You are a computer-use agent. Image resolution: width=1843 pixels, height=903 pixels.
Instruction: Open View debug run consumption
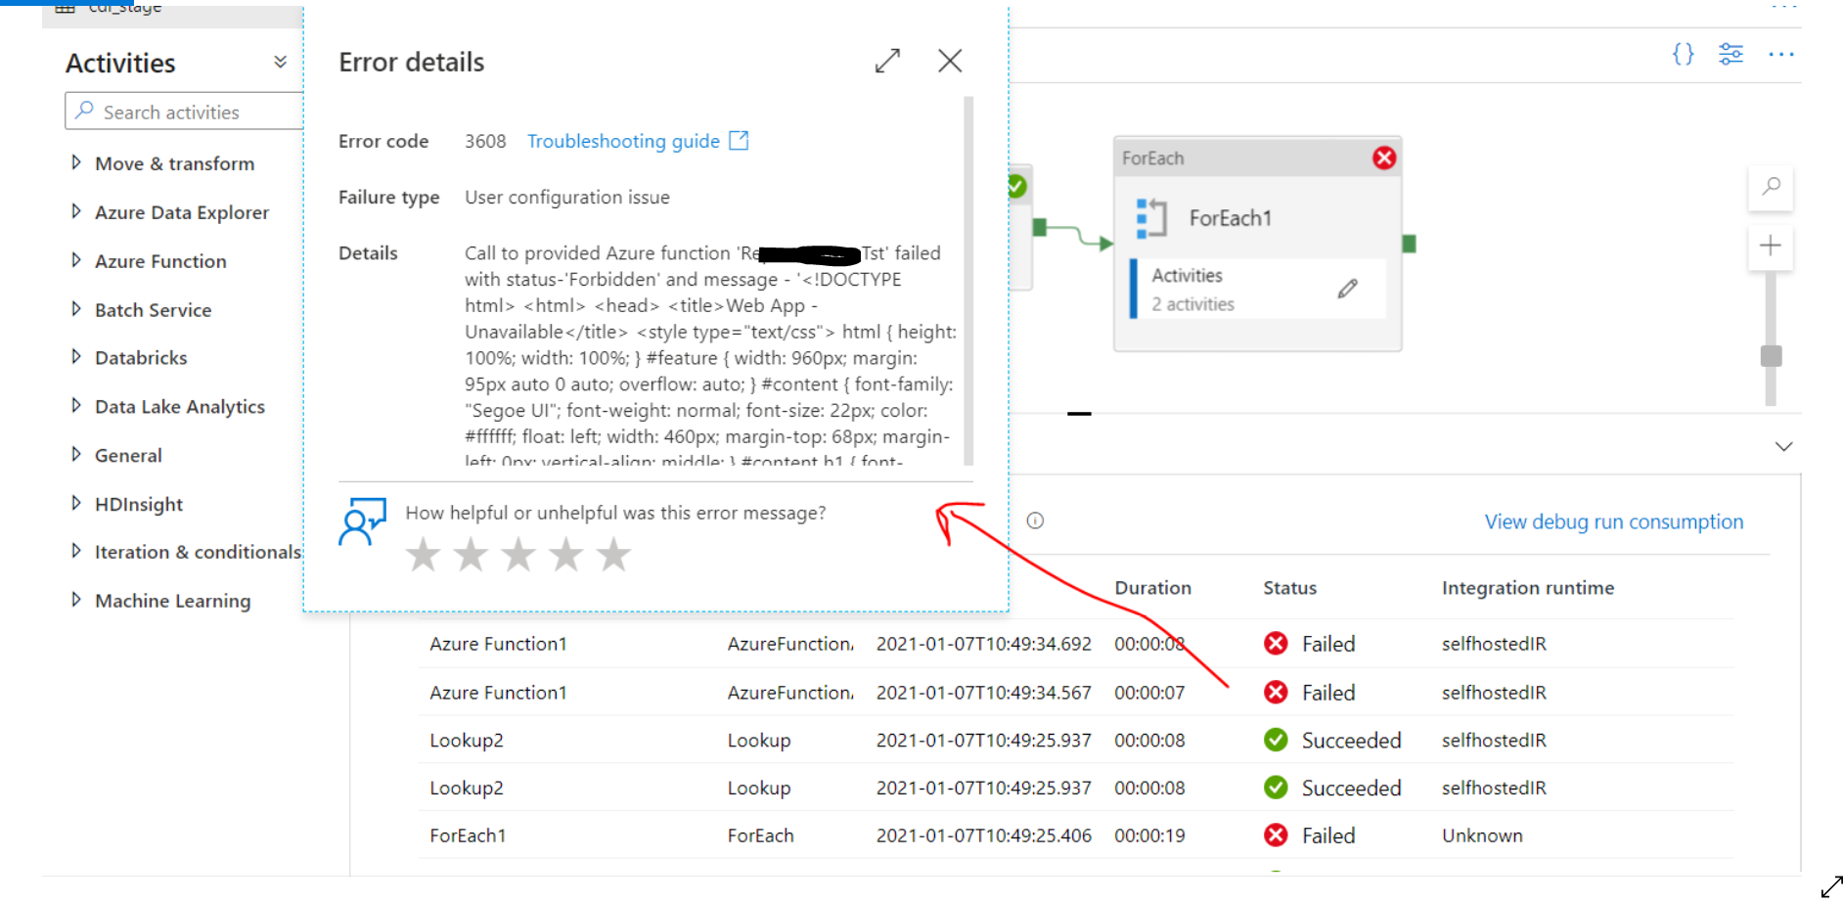1613,521
